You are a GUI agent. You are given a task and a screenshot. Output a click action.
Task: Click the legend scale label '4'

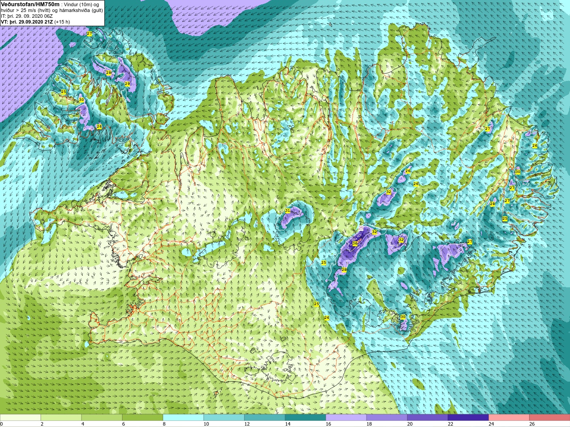83,424
